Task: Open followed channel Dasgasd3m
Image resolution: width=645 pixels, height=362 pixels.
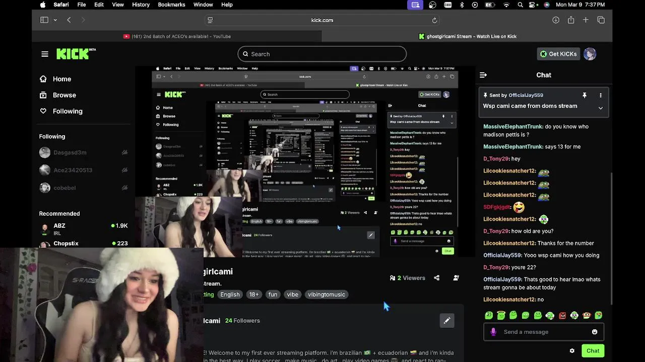Action: point(83,152)
